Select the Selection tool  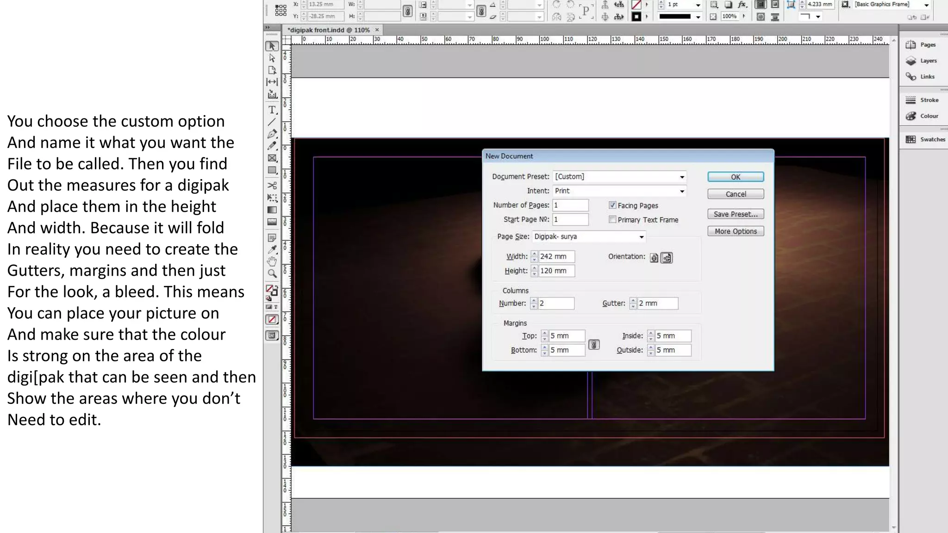tap(272, 46)
